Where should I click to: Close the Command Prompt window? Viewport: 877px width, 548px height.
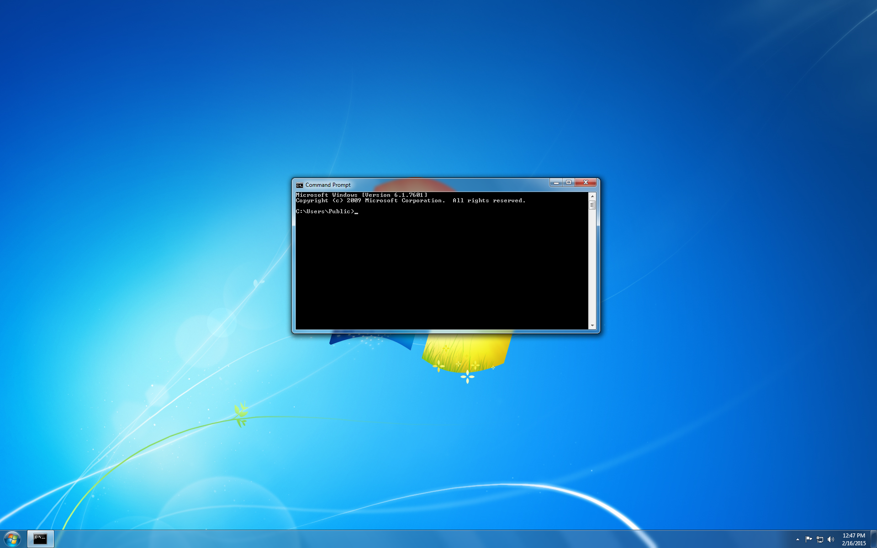point(586,182)
